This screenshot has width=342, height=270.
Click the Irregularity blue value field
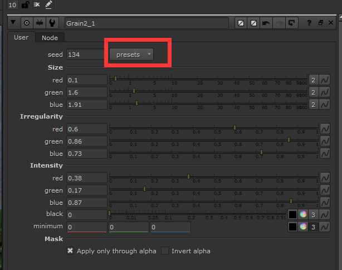click(x=86, y=154)
